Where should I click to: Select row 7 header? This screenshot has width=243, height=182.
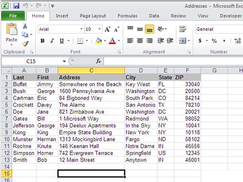[x=7, y=119]
